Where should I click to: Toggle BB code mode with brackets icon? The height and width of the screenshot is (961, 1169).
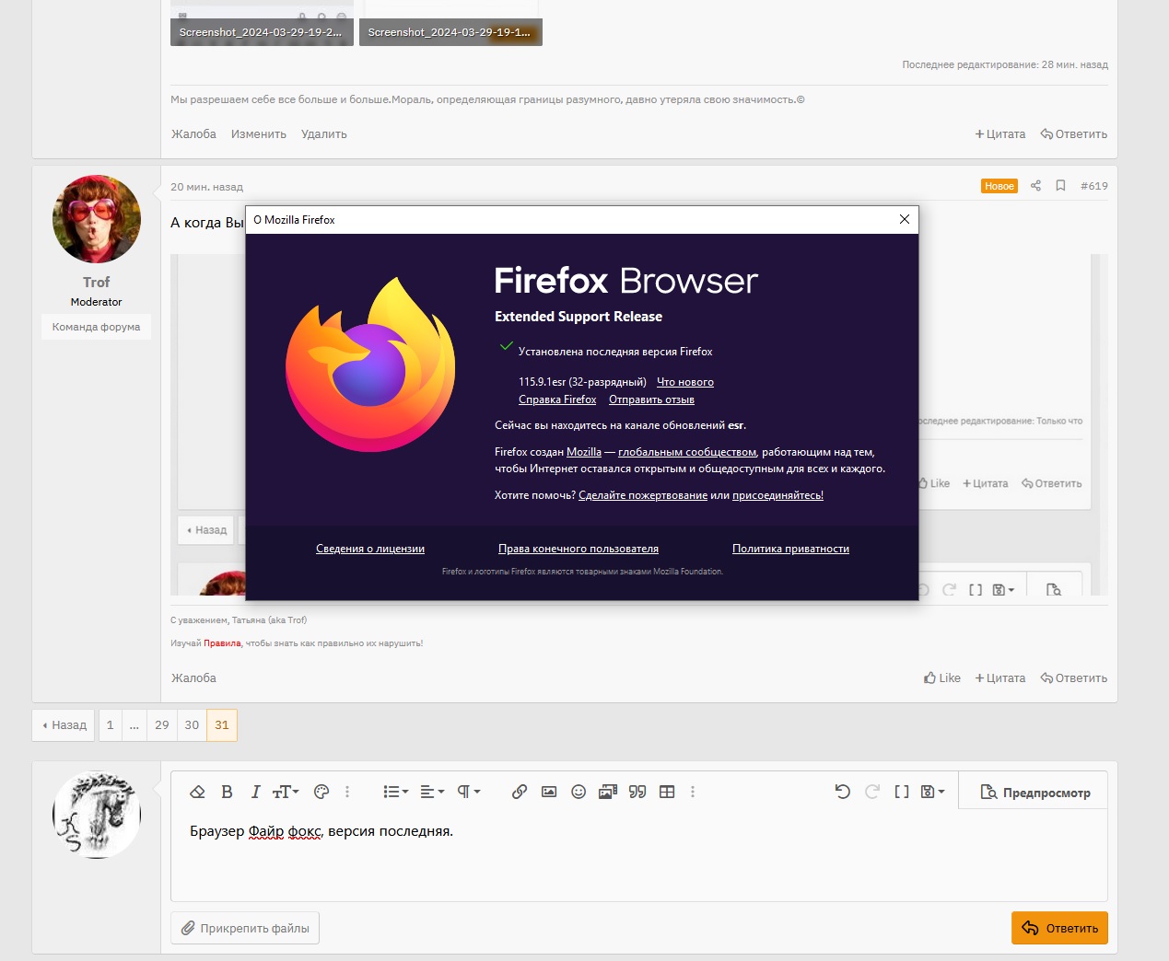coord(901,792)
